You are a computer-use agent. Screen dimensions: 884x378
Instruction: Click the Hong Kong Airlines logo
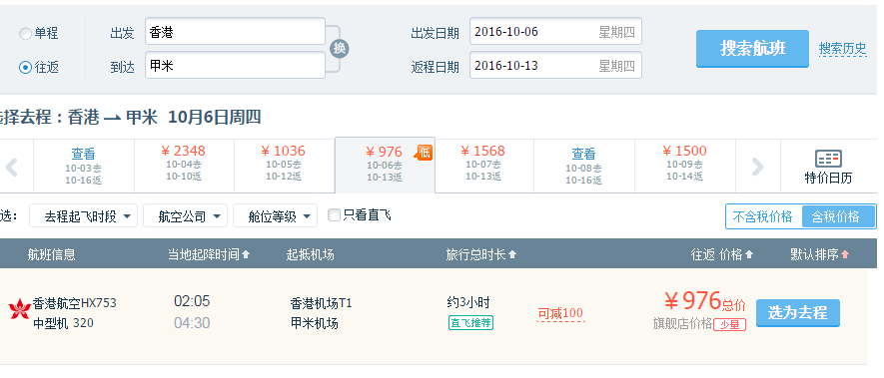pyautogui.click(x=20, y=309)
